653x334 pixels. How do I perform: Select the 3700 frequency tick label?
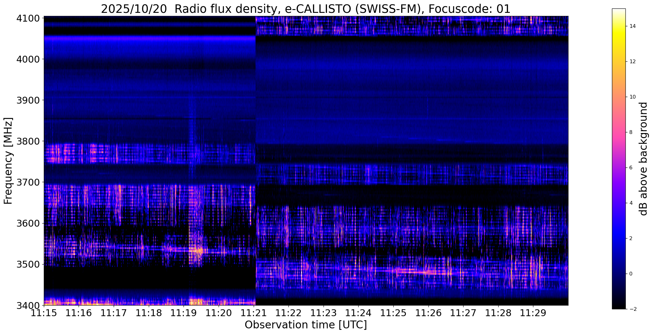[28, 182]
